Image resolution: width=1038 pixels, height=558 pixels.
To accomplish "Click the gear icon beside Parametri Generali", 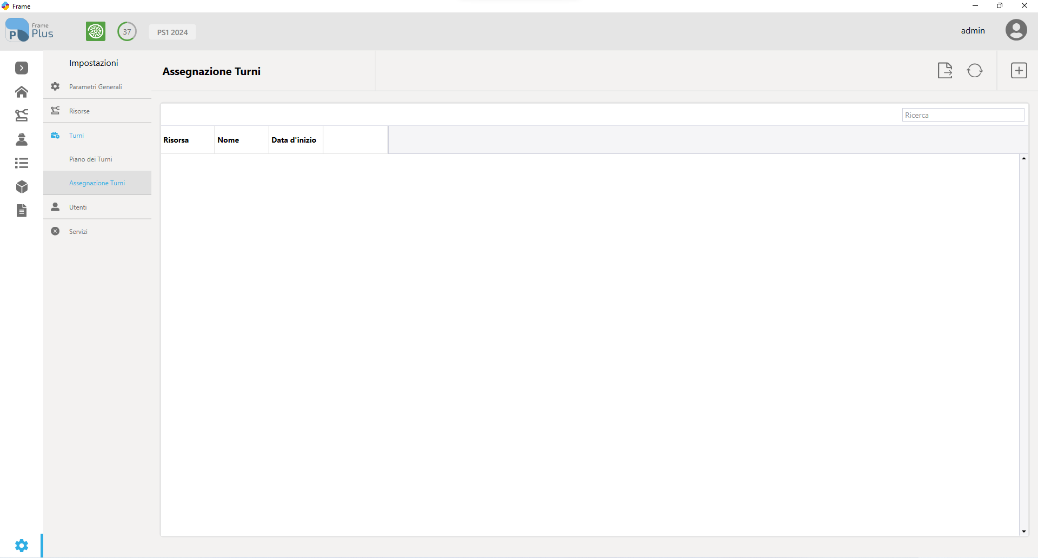I will coord(55,86).
